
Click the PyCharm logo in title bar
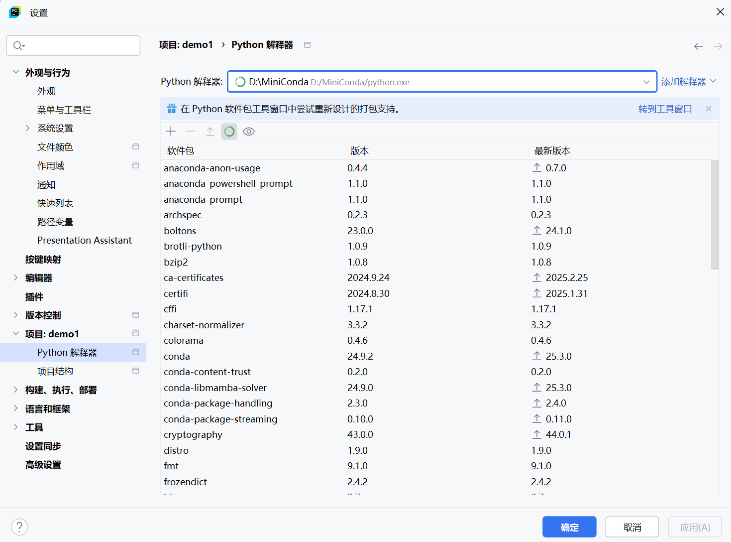14,12
